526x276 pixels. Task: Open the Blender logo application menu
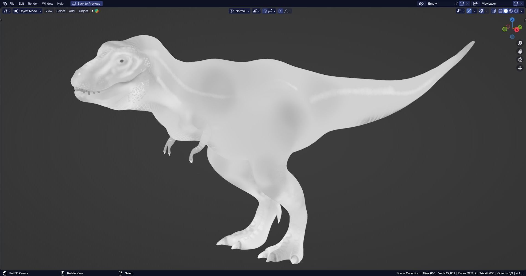5,4
